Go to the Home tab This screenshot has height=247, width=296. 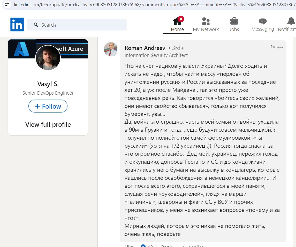pyautogui.click(x=177, y=25)
